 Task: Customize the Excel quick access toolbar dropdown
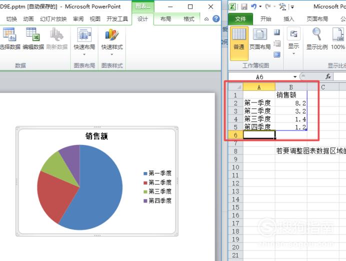point(292,7)
